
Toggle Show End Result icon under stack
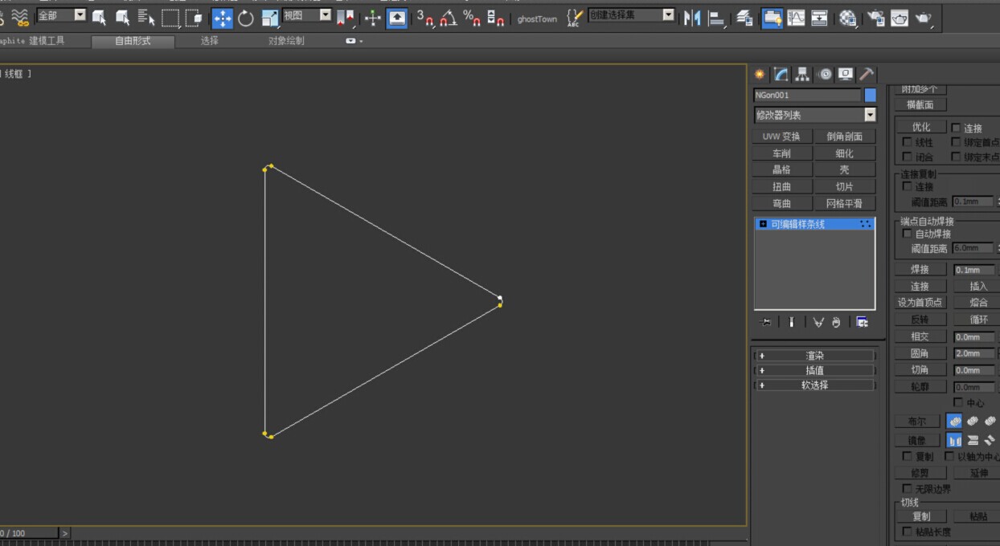792,322
